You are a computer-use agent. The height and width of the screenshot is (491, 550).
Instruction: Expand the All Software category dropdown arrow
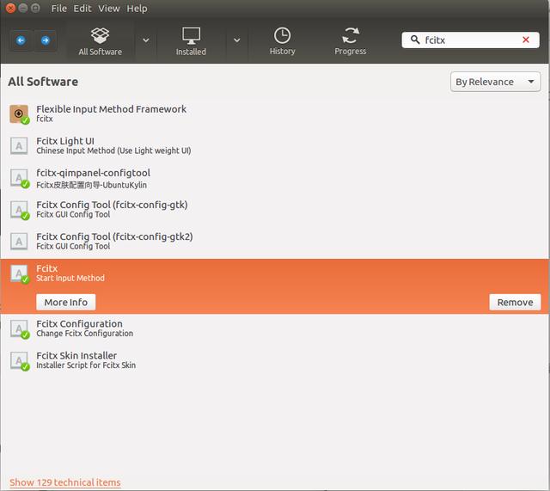pos(146,40)
